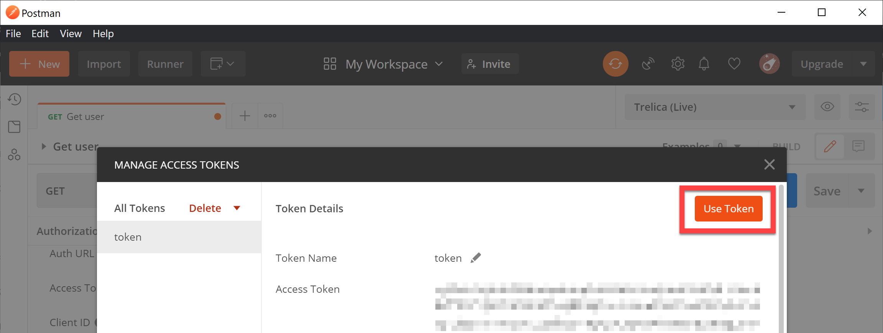
Task: Select the 'token' entry in token list
Action: [179, 237]
